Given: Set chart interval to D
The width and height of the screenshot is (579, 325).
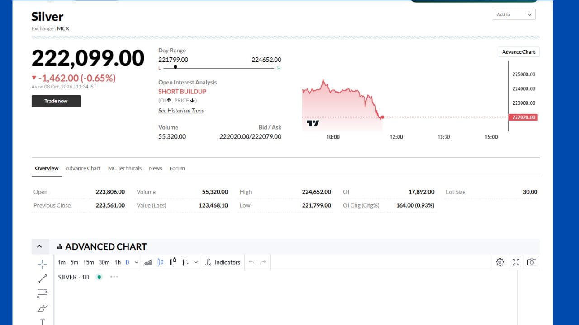Looking at the screenshot, I should 128,262.
